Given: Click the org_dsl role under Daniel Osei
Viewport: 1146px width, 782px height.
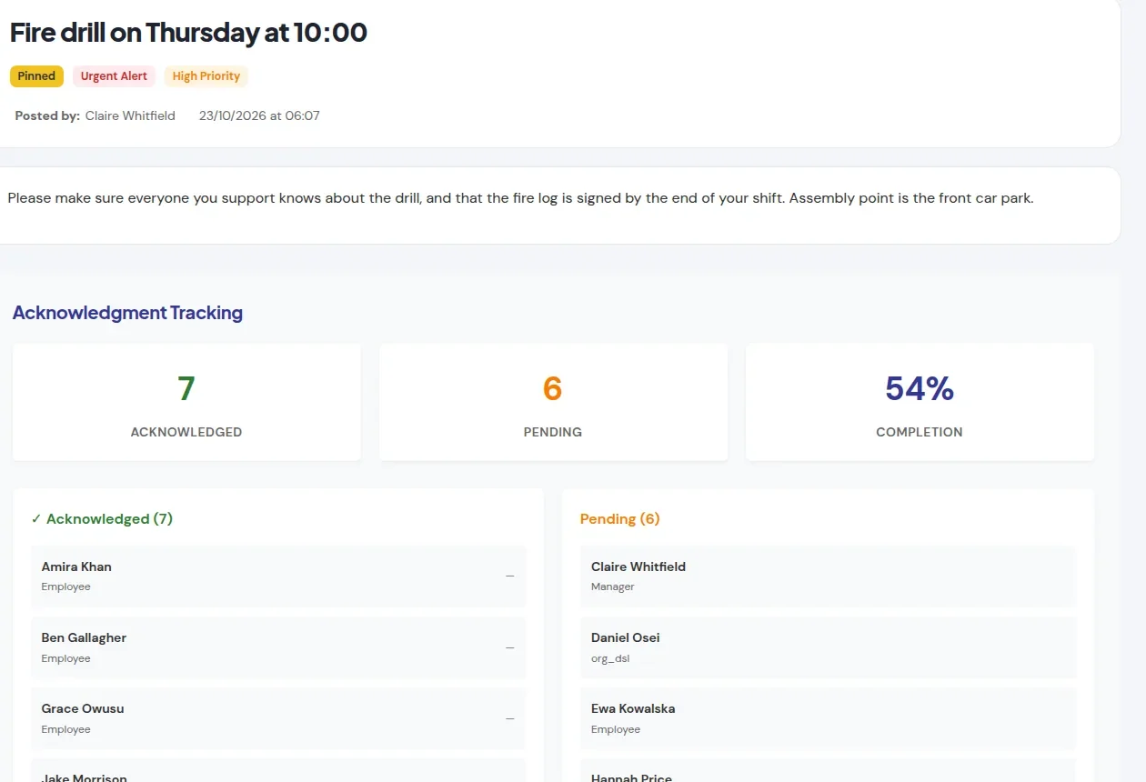Looking at the screenshot, I should pos(610,658).
